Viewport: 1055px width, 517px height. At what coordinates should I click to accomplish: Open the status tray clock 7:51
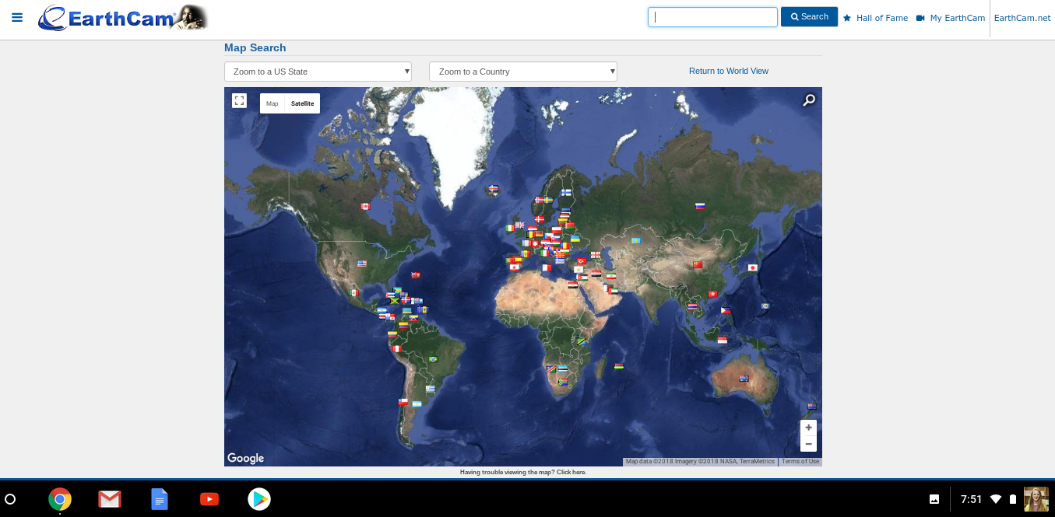(x=972, y=499)
